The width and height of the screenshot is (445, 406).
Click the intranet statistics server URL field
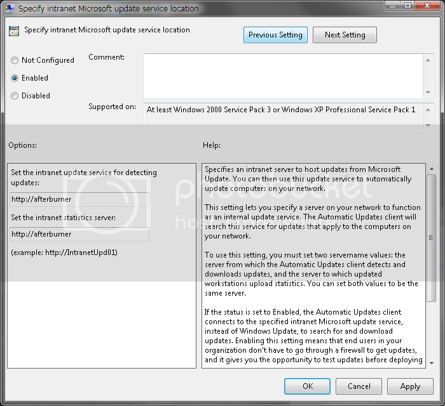79,234
